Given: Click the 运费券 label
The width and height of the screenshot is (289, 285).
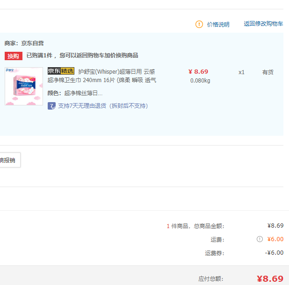Looking at the screenshot, I should tap(215, 253).
